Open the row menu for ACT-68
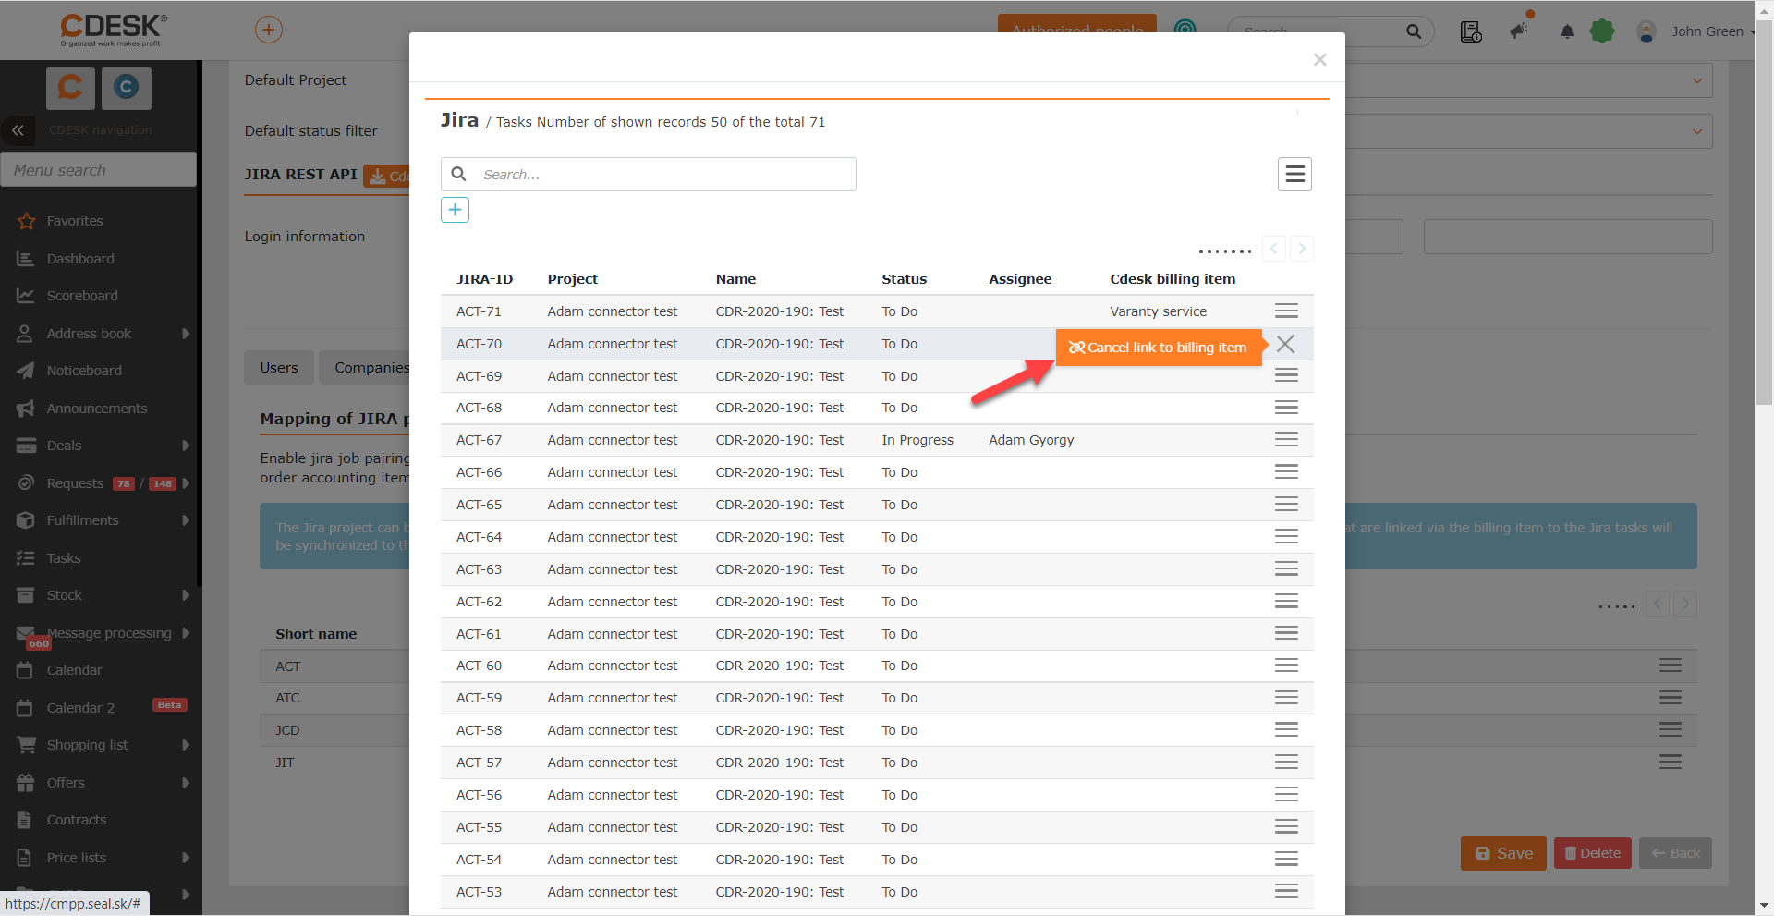 tap(1286, 408)
